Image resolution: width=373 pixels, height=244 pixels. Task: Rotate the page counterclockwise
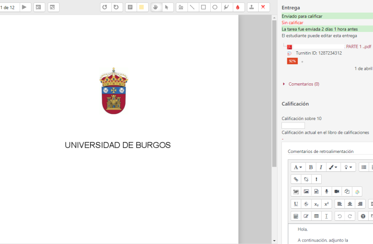105,7
